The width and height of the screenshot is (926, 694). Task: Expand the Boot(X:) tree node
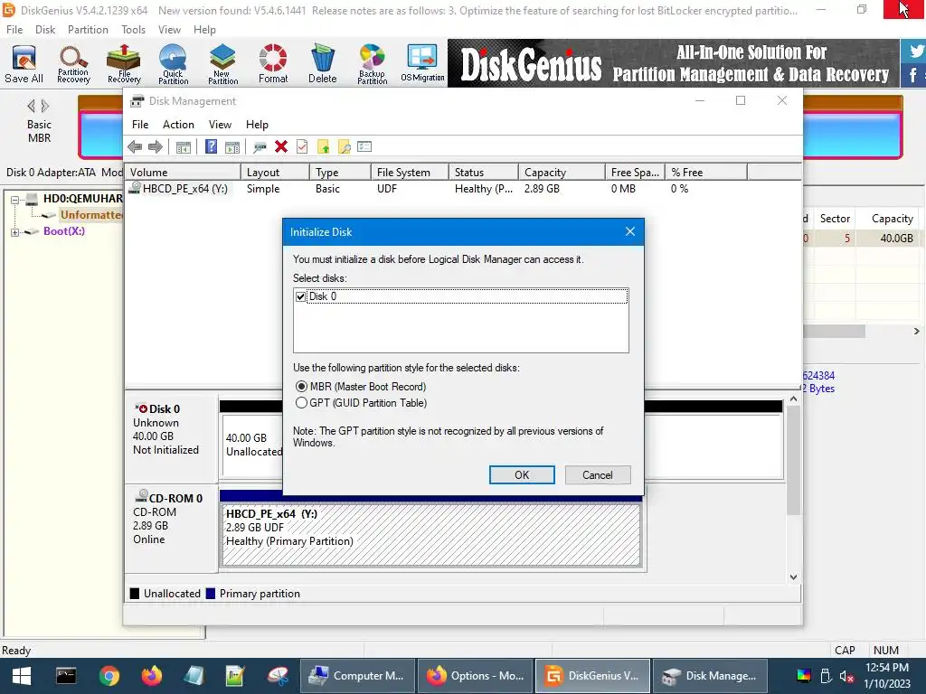[14, 232]
